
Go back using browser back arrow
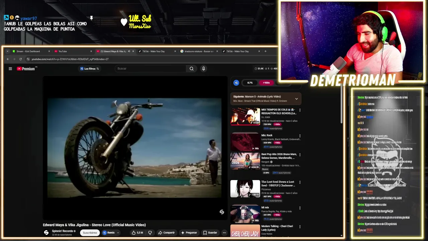click(x=8, y=59)
